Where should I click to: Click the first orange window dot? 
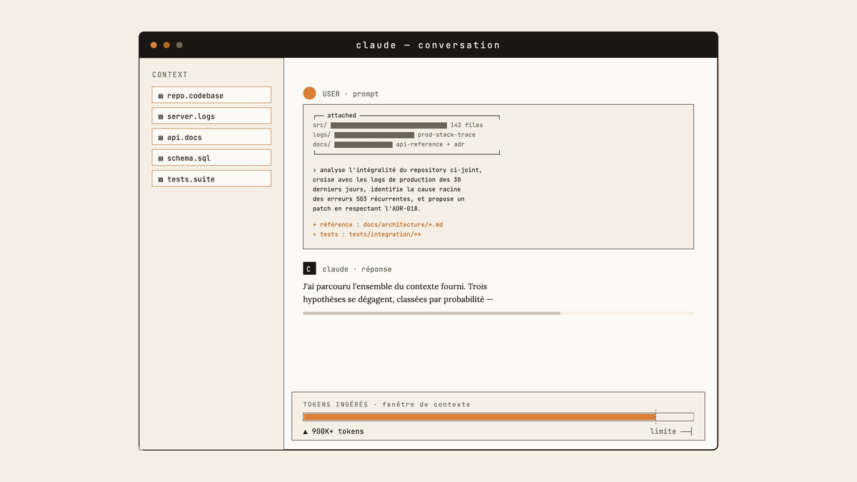(154, 45)
